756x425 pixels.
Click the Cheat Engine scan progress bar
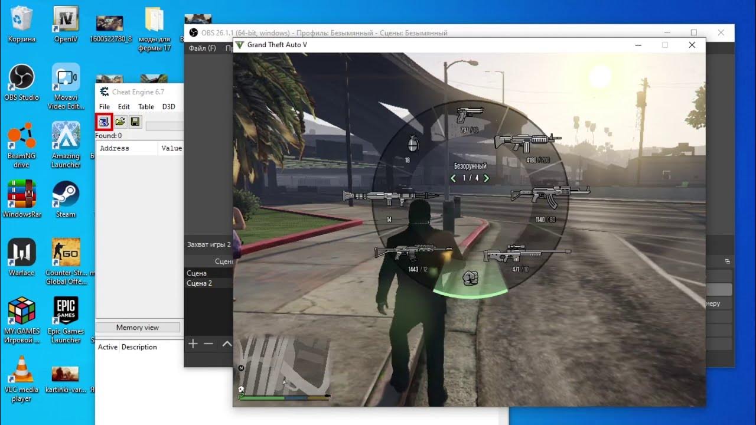point(165,126)
